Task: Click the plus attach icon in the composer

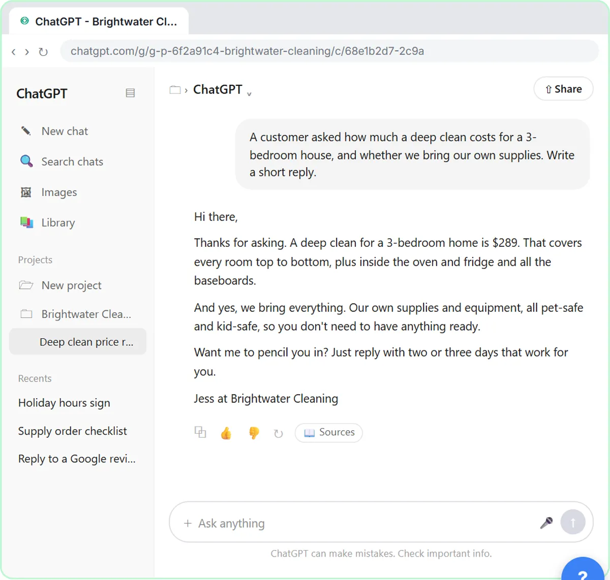Action: [188, 523]
